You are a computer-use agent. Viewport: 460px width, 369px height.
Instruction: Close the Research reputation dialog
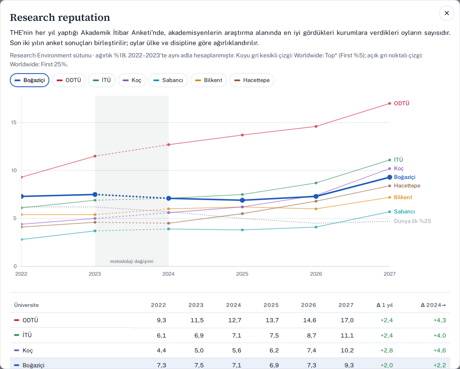[x=447, y=13]
